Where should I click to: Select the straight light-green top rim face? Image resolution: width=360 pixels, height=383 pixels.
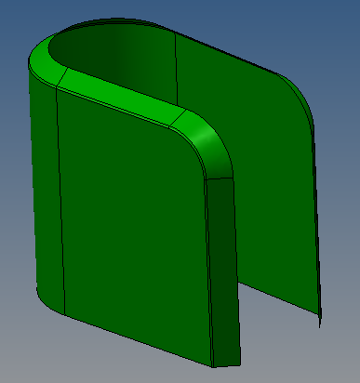tap(121, 97)
